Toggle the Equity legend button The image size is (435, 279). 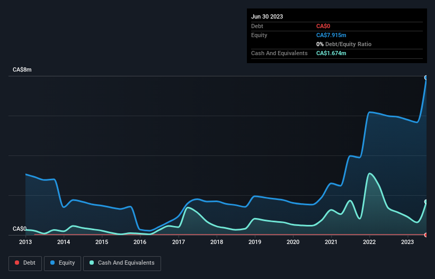point(63,263)
